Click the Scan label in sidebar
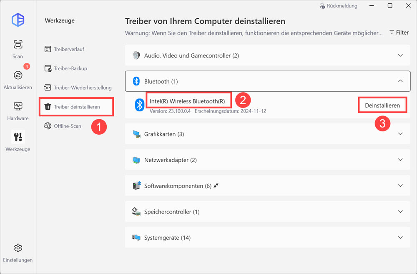This screenshot has width=417, height=274. [x=18, y=56]
